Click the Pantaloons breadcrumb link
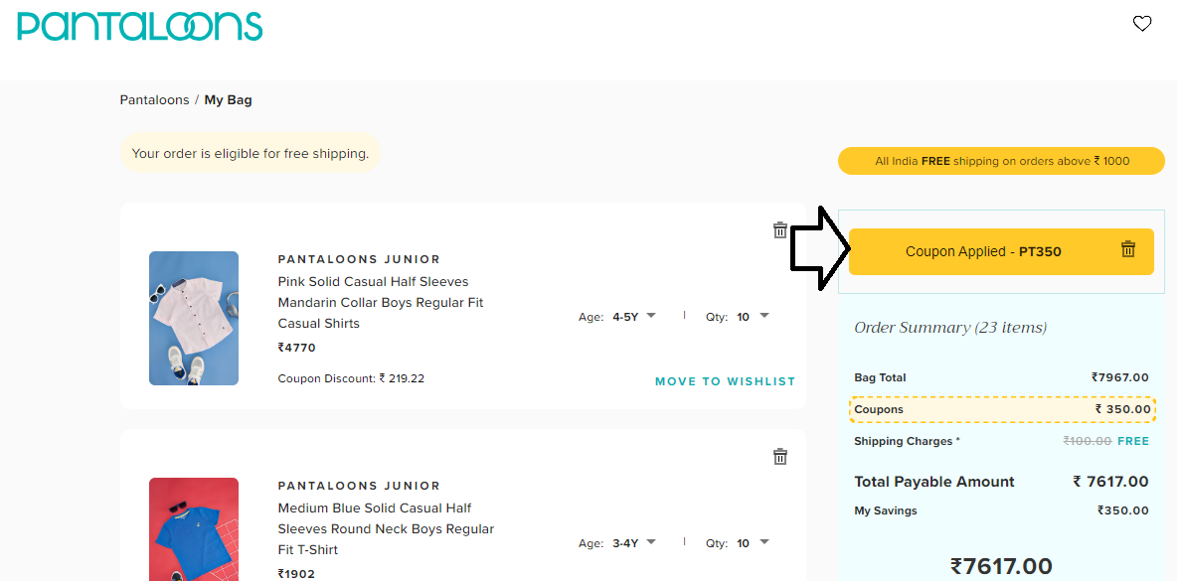 [x=155, y=99]
